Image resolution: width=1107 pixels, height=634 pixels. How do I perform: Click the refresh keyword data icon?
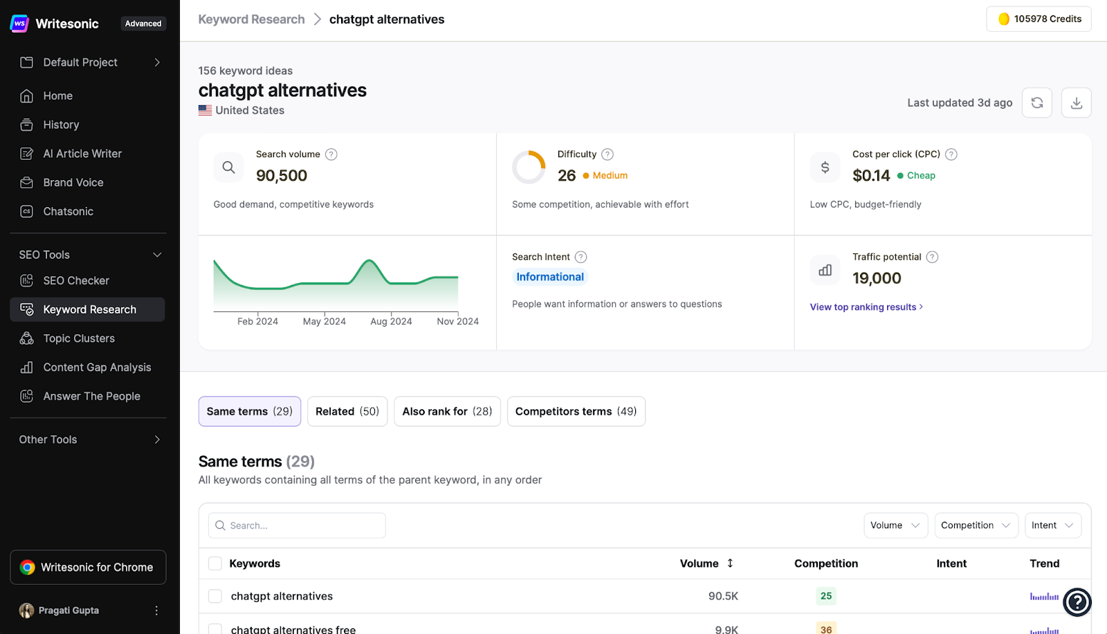point(1037,102)
